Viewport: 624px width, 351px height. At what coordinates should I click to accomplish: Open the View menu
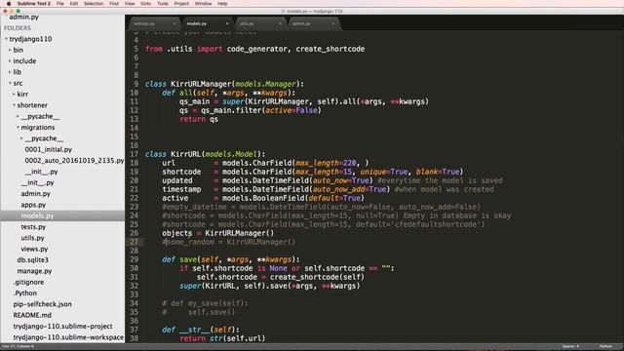(x=130, y=4)
